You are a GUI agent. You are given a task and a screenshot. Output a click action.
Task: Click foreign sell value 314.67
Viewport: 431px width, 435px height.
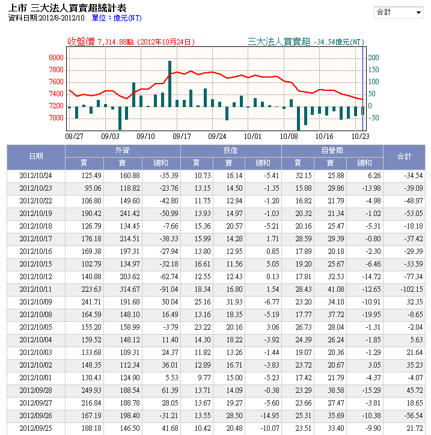(130, 289)
